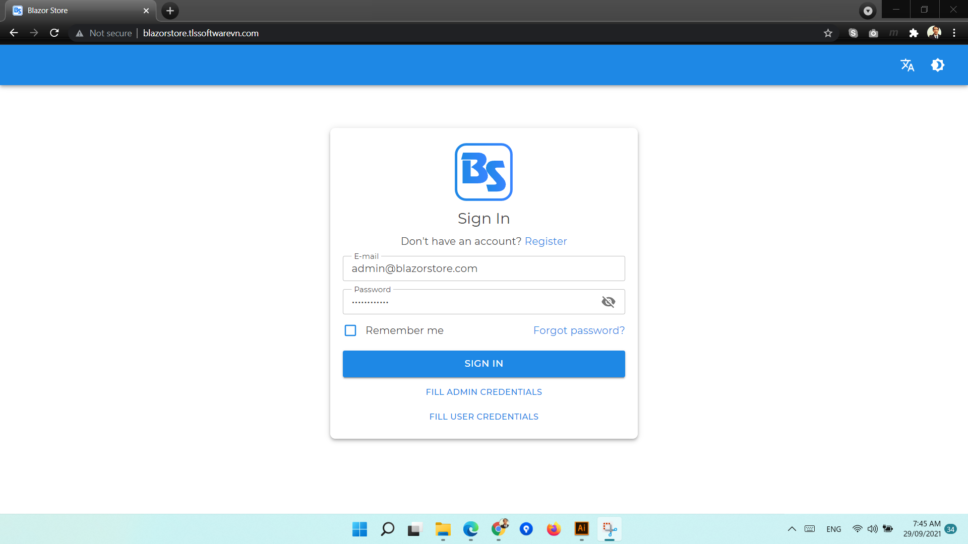Expand hidden icons in the system tray

[792, 529]
